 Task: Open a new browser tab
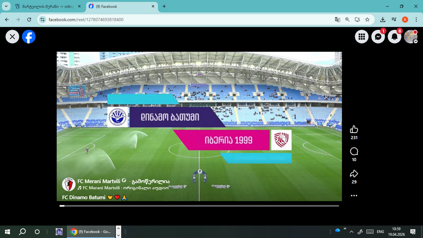164,6
